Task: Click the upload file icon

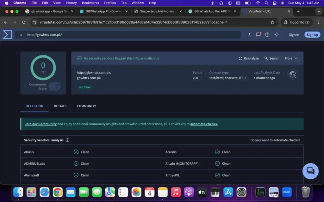Action: coord(249,35)
